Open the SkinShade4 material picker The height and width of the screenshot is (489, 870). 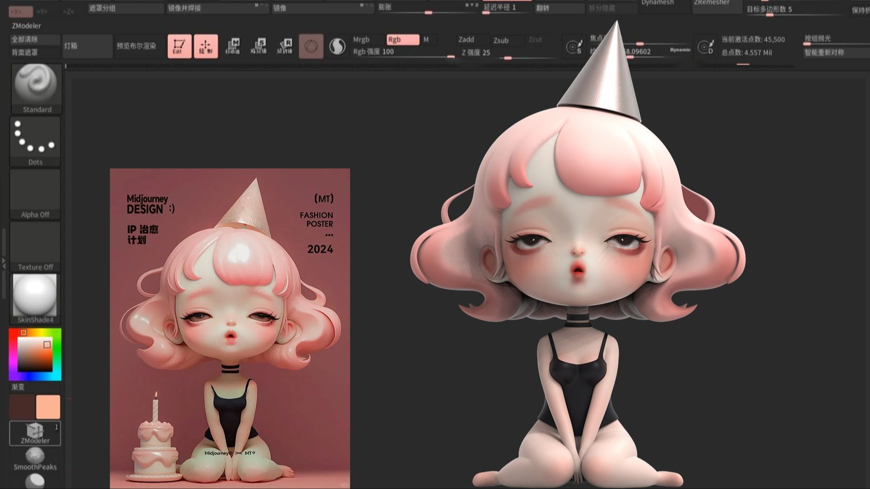[x=35, y=298]
